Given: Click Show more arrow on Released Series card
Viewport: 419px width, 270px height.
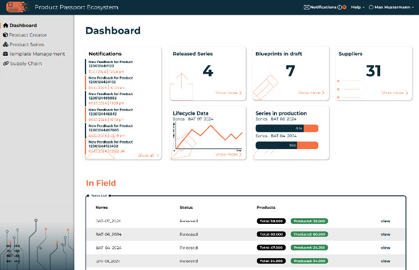Looking at the screenshot, I should click(x=228, y=93).
